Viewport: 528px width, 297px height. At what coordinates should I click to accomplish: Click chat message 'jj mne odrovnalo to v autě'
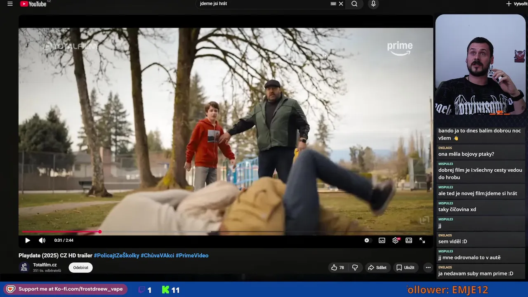tap(469, 257)
